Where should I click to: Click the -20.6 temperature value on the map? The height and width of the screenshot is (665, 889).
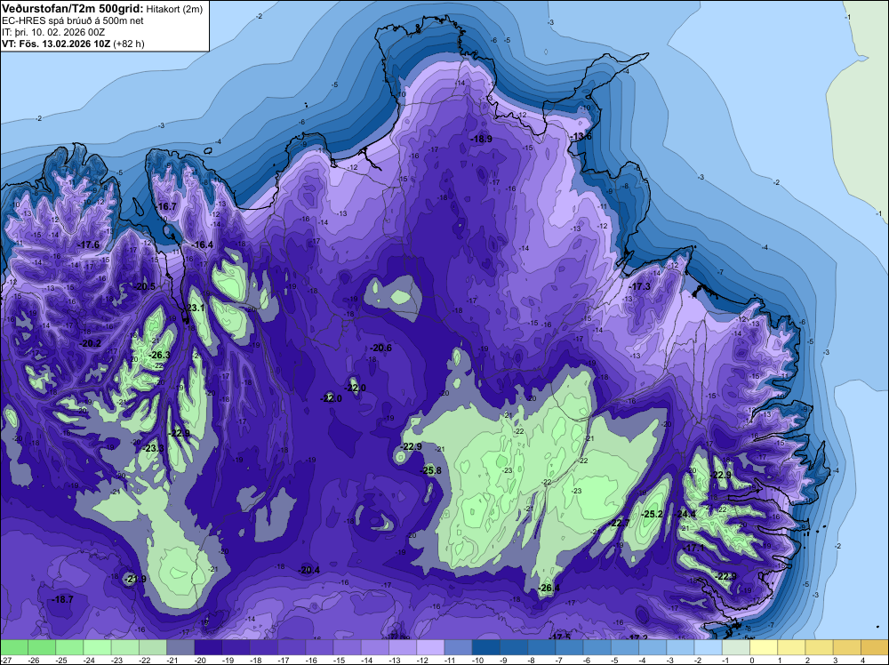point(381,349)
